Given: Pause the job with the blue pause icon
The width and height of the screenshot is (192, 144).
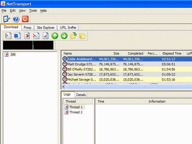Looking at the screenshot, I should 18,36.
